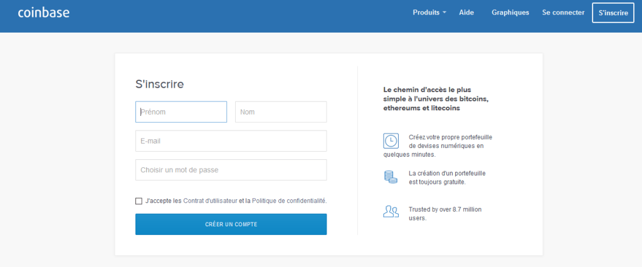
Task: Click into the Nom field
Action: (x=281, y=112)
